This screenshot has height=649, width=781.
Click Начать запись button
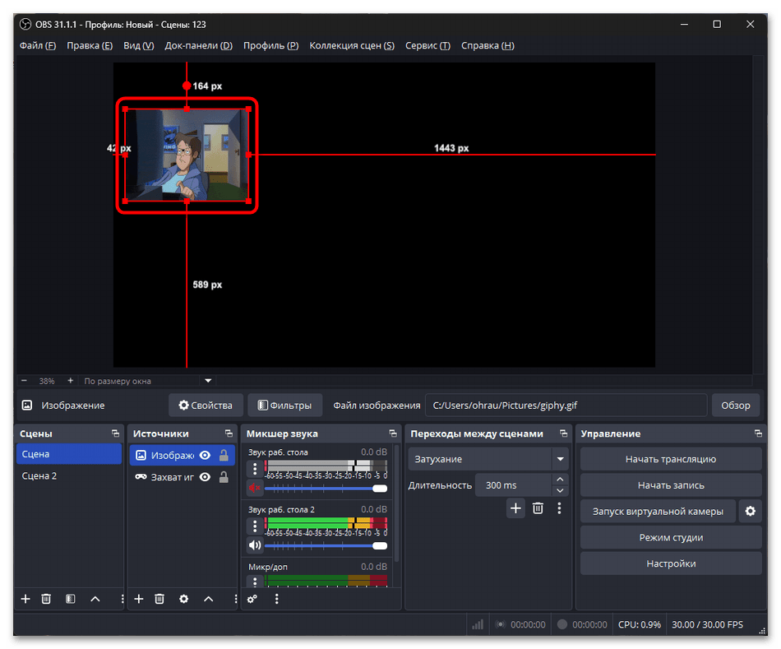tap(670, 485)
